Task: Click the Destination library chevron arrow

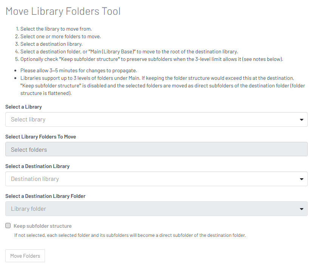Action: click(302, 179)
